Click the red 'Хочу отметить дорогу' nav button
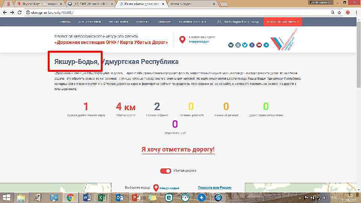Screen dimensions: 361x203 click(282, 22)
